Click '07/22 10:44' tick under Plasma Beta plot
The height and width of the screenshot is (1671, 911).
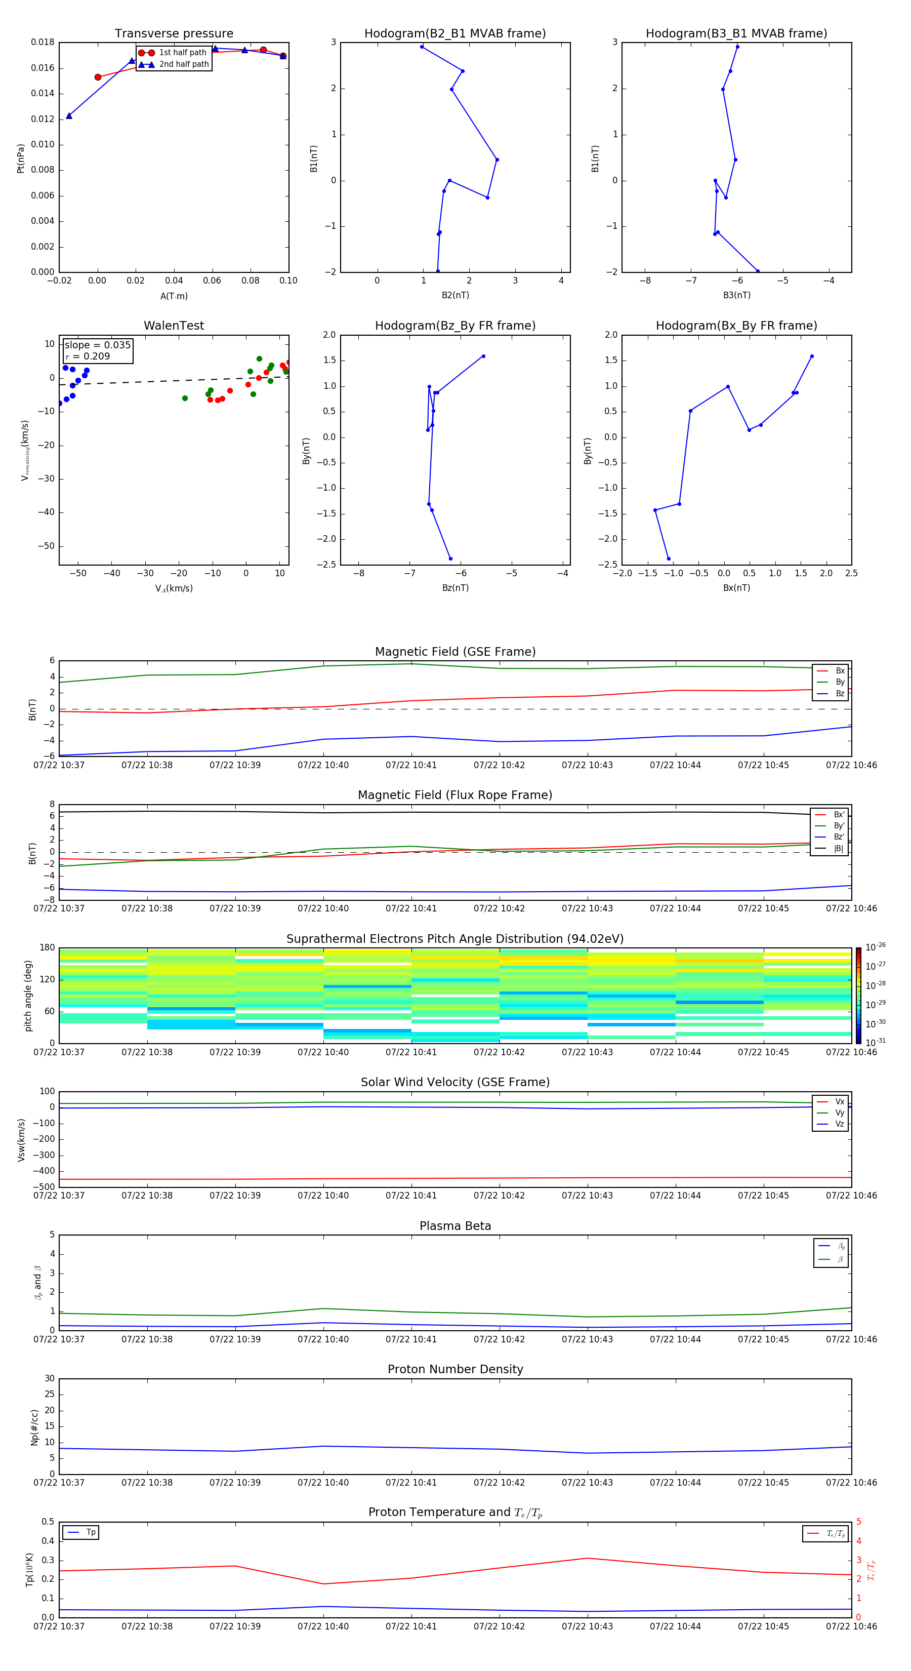pos(675,1339)
